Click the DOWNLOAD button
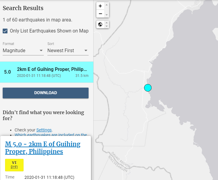The width and height of the screenshot is (218, 180). pyautogui.click(x=46, y=93)
